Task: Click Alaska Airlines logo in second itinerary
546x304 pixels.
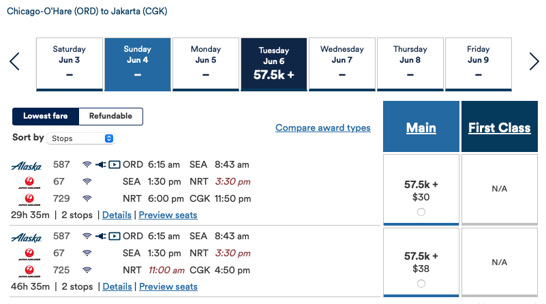Action: point(27,237)
